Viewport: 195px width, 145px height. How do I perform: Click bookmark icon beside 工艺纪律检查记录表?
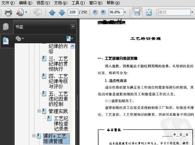click(x=49, y=118)
